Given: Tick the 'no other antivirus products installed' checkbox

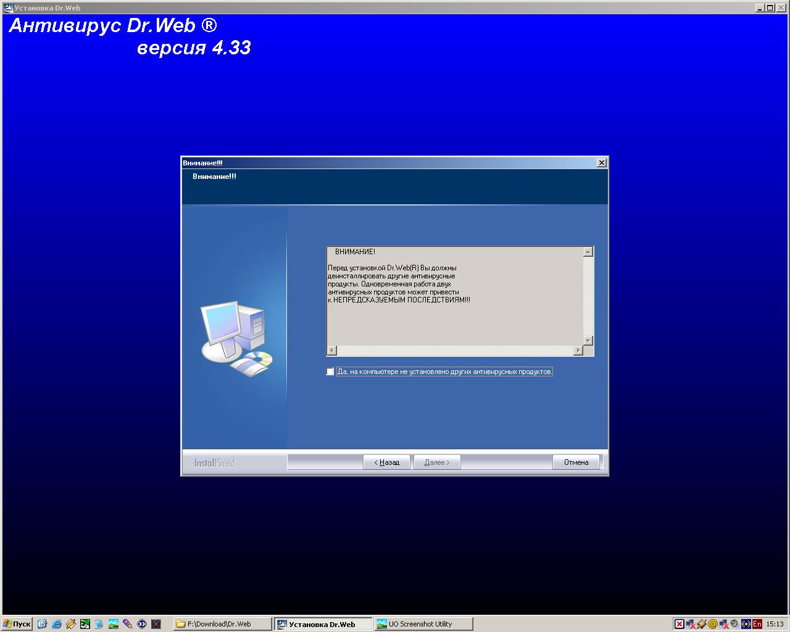Looking at the screenshot, I should [x=330, y=372].
